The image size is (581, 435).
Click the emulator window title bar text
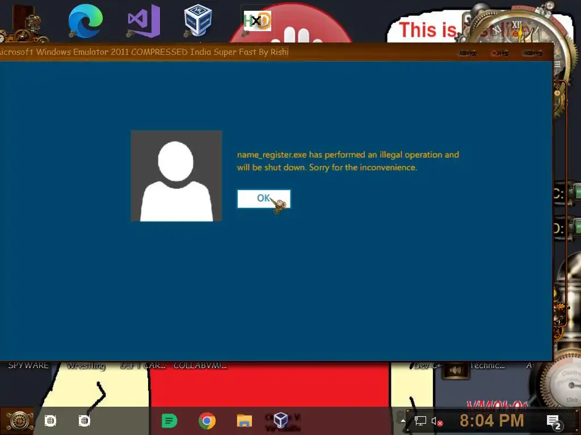[144, 52]
